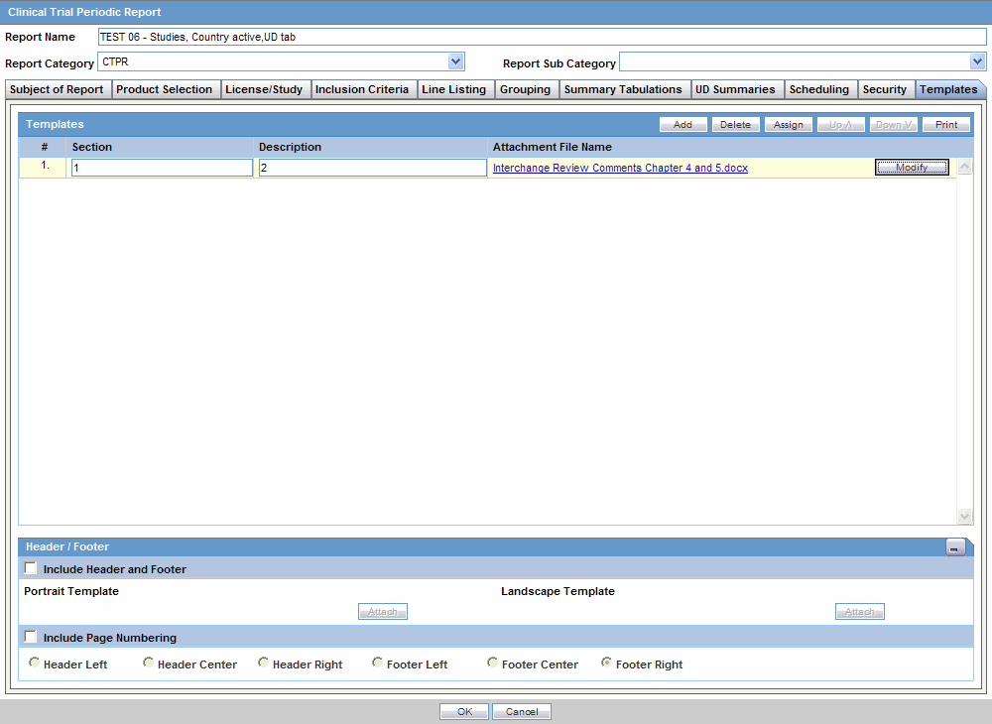Open the Scheduling tab
This screenshot has height=724, width=992.
click(820, 88)
